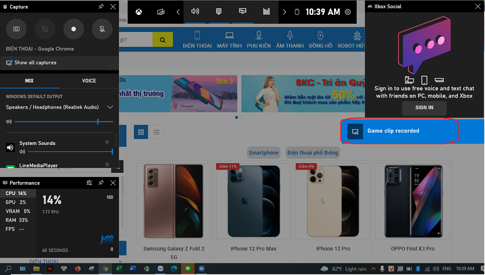Switch to the VOICE tab
Viewport: 485px width, 275px height.
89,81
